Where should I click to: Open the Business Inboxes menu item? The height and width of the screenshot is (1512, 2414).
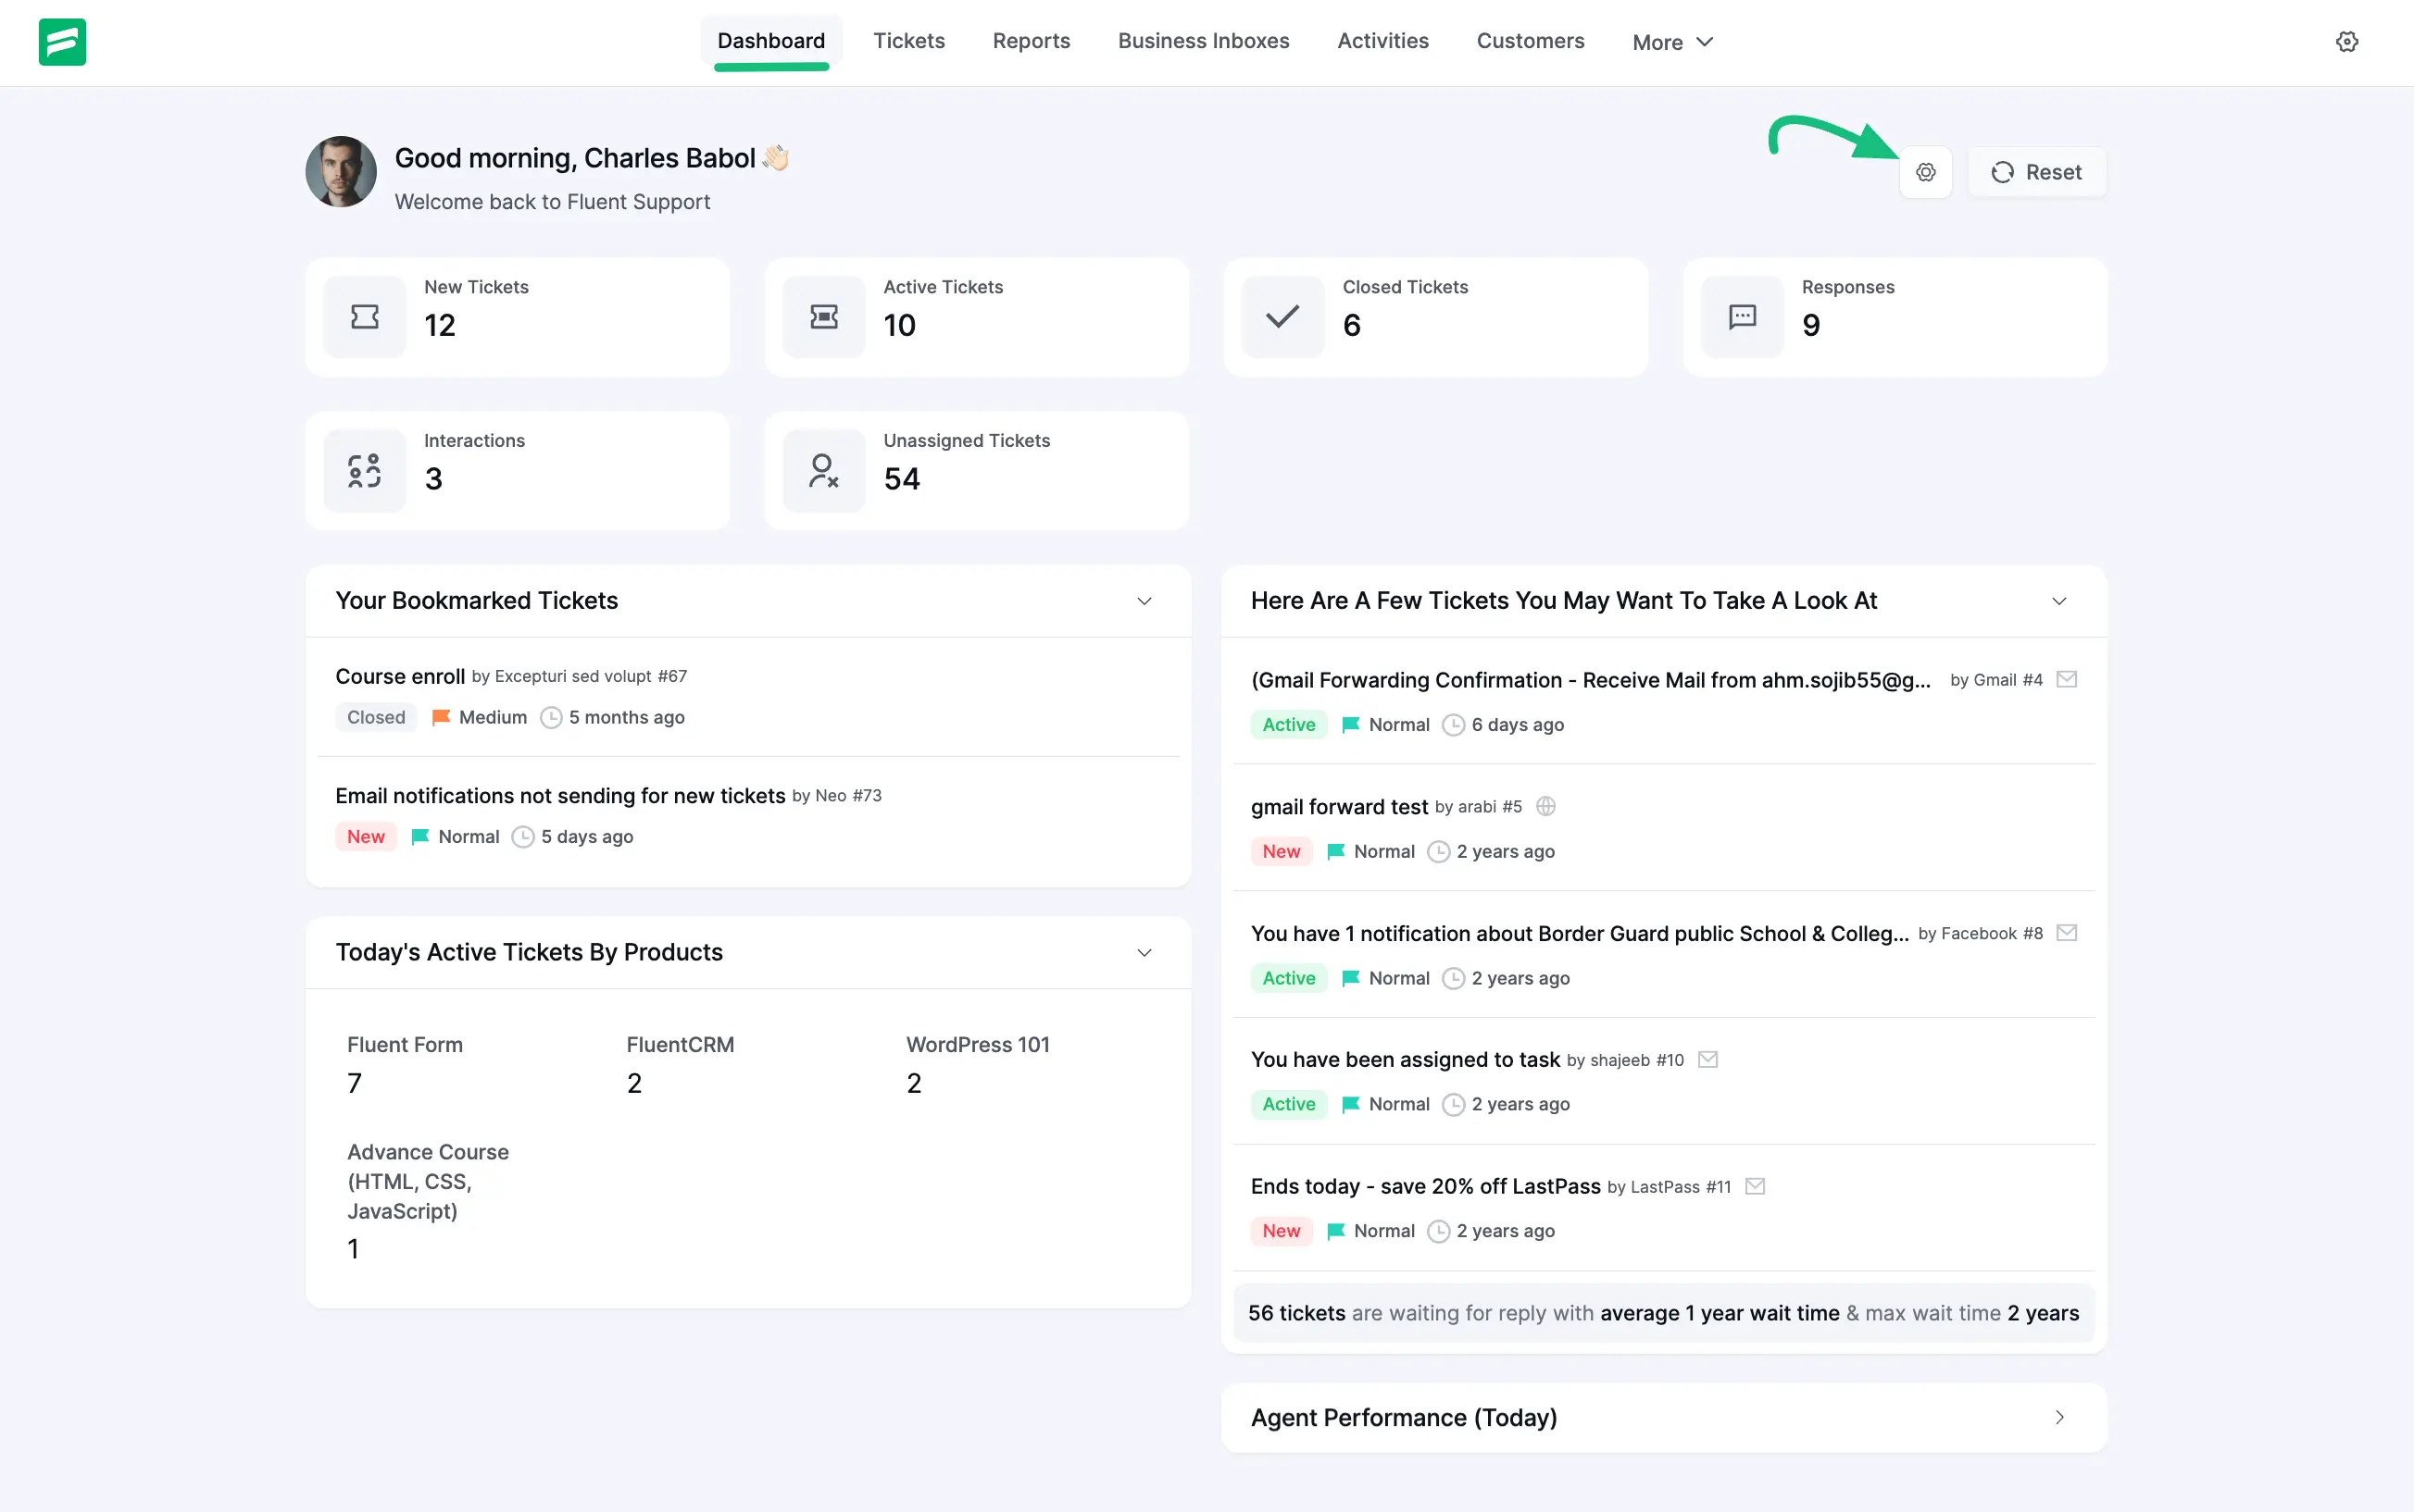pyautogui.click(x=1203, y=41)
